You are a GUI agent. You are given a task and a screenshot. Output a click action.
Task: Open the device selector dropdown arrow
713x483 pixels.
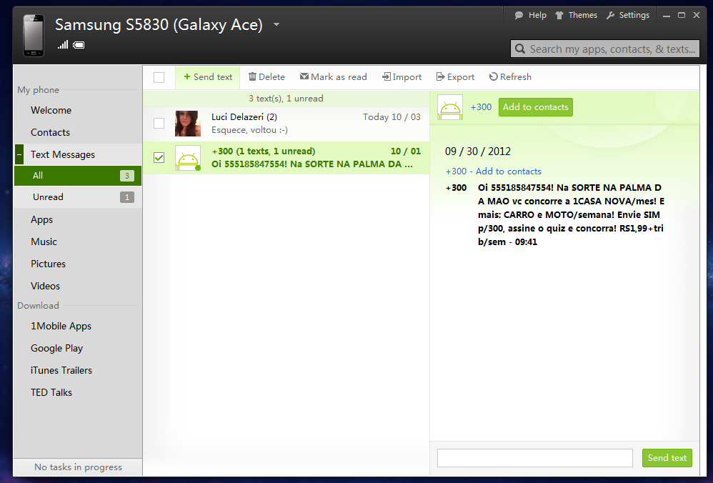(x=276, y=24)
